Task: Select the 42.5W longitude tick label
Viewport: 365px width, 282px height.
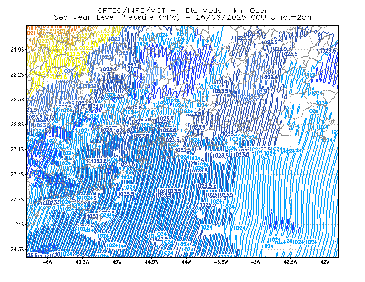Action: pyautogui.click(x=290, y=262)
